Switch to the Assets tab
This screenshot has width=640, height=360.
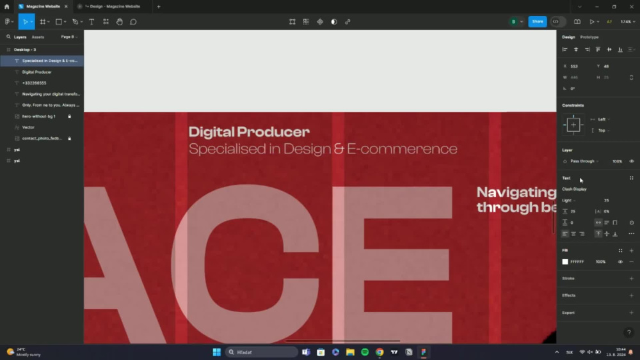38,37
